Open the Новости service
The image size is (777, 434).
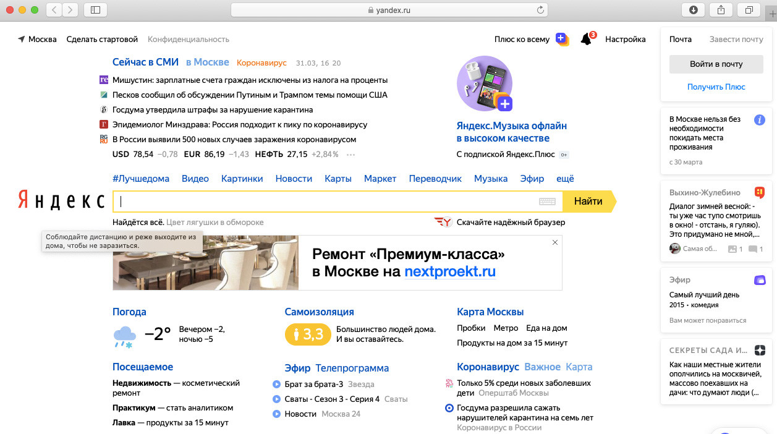[x=294, y=179]
